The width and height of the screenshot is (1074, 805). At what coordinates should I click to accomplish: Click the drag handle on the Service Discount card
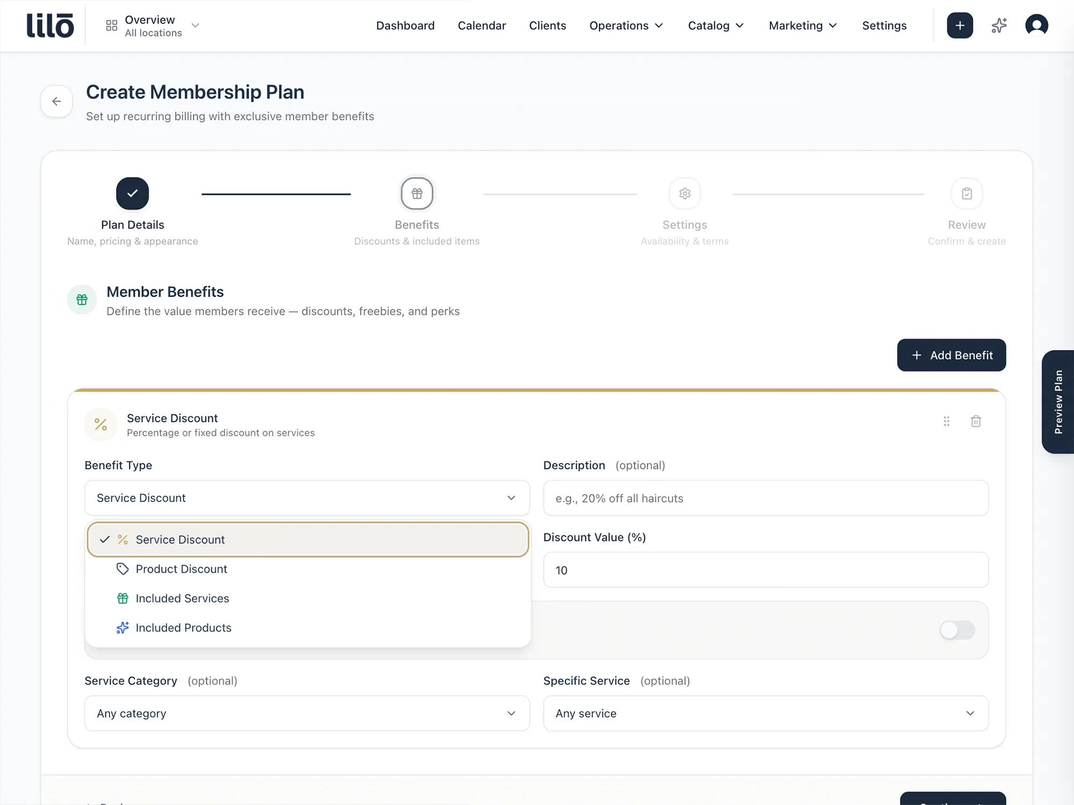(946, 421)
